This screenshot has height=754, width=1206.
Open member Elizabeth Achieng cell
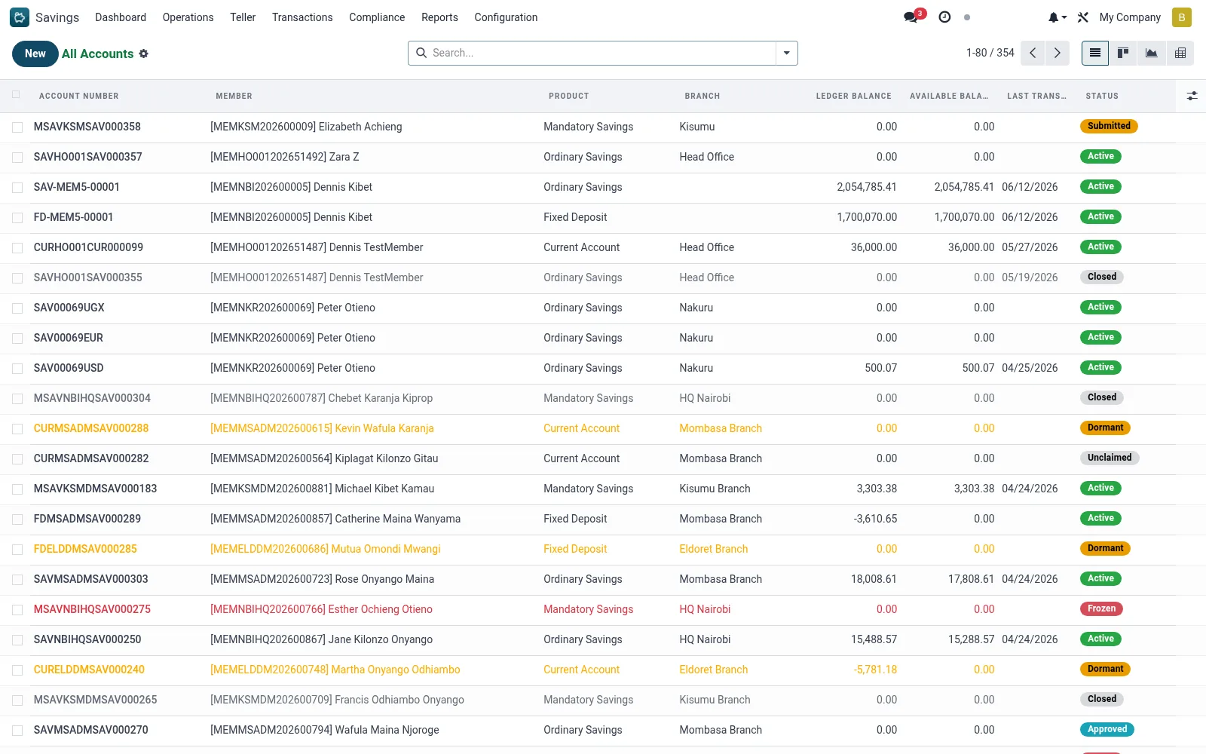(306, 127)
